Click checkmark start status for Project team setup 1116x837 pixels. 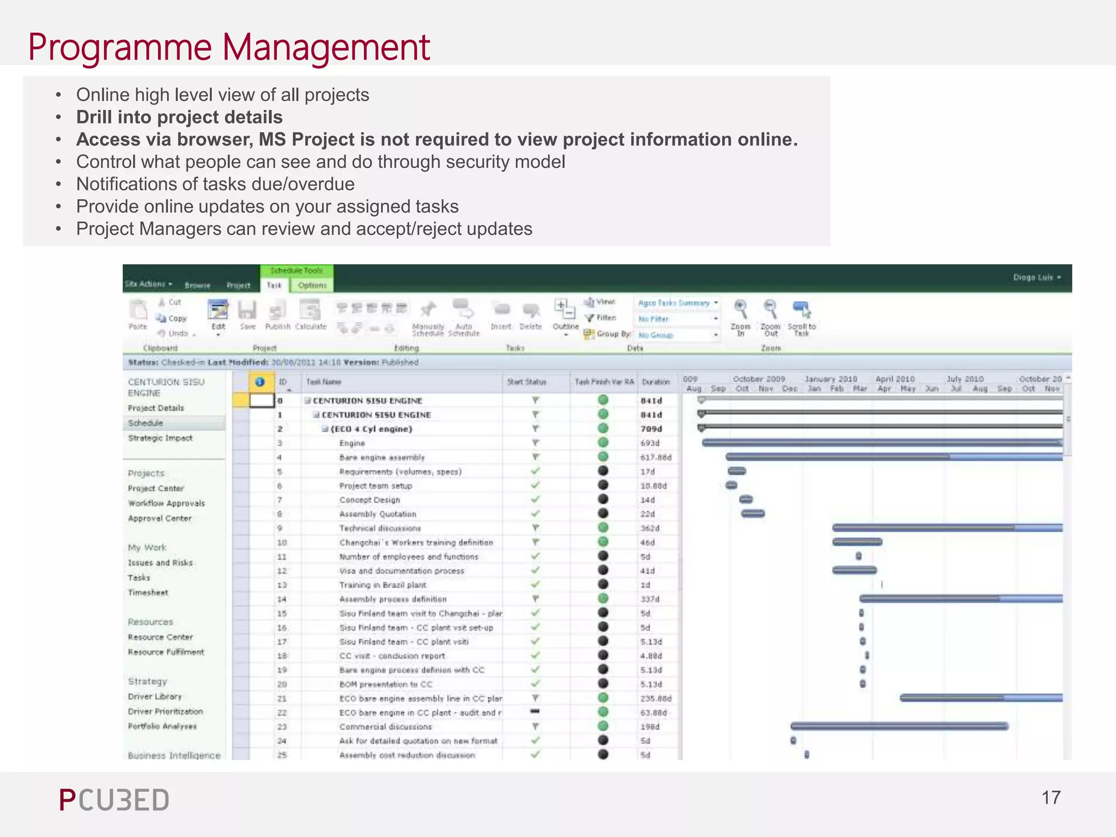pyautogui.click(x=536, y=485)
